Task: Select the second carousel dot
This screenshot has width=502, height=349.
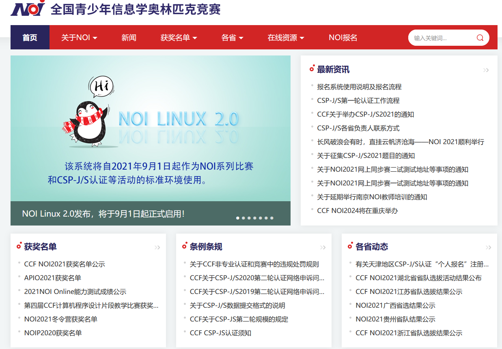Action: 243,218
